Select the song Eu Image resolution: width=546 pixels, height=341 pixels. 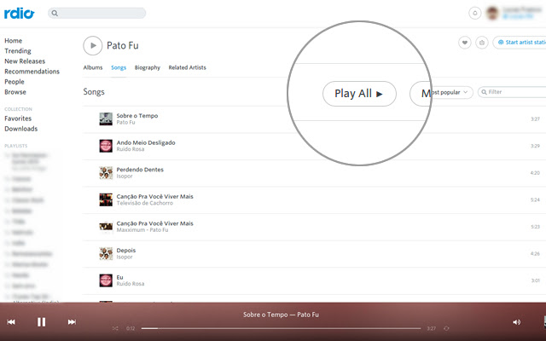[x=119, y=277]
